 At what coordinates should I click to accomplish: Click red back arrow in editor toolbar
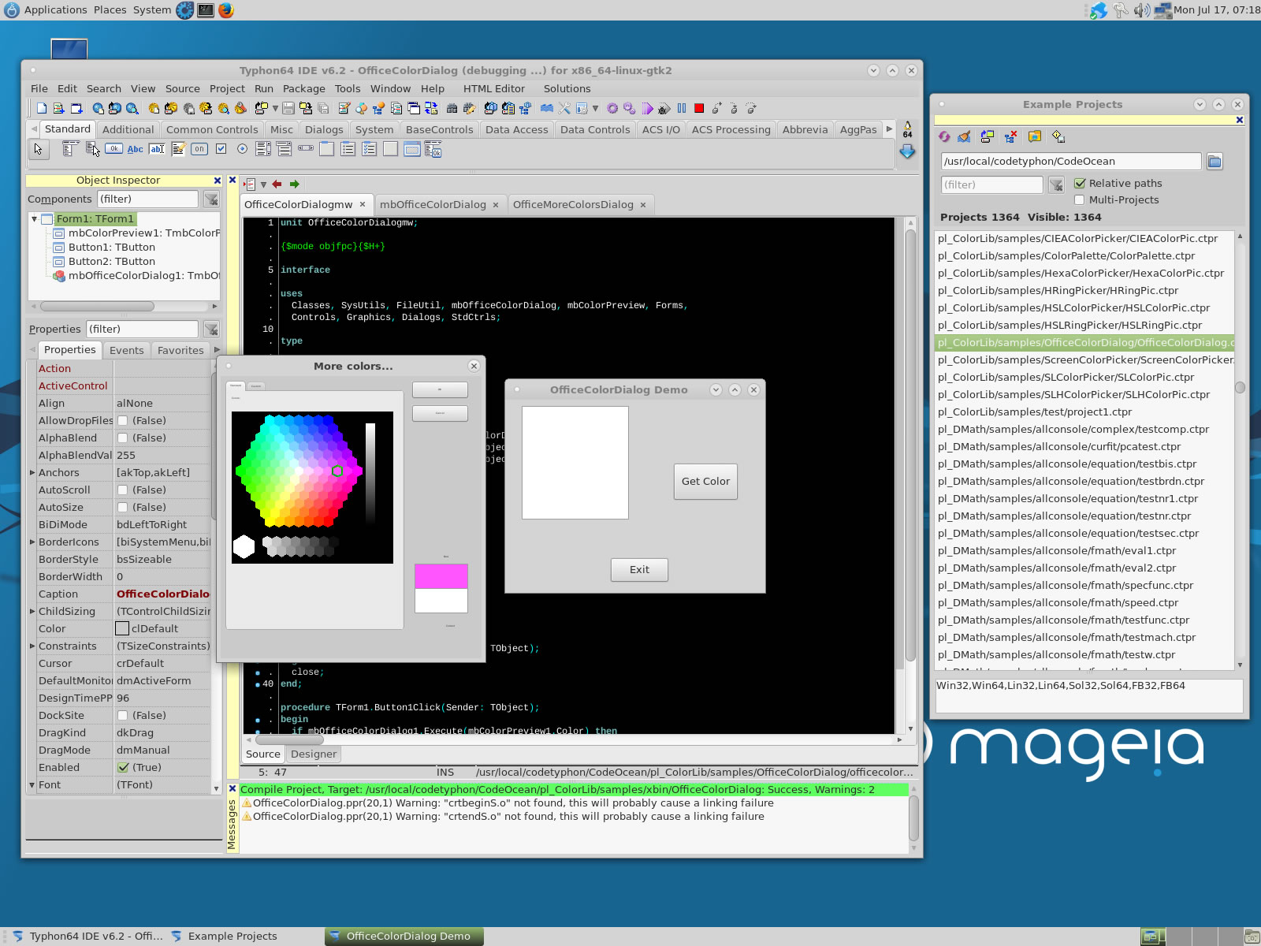[277, 184]
